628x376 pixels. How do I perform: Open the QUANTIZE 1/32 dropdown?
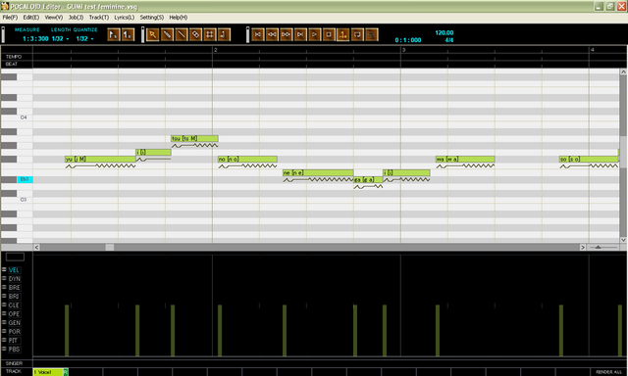tap(84, 39)
